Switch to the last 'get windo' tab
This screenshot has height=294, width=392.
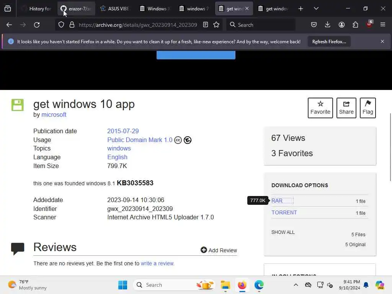(274, 9)
